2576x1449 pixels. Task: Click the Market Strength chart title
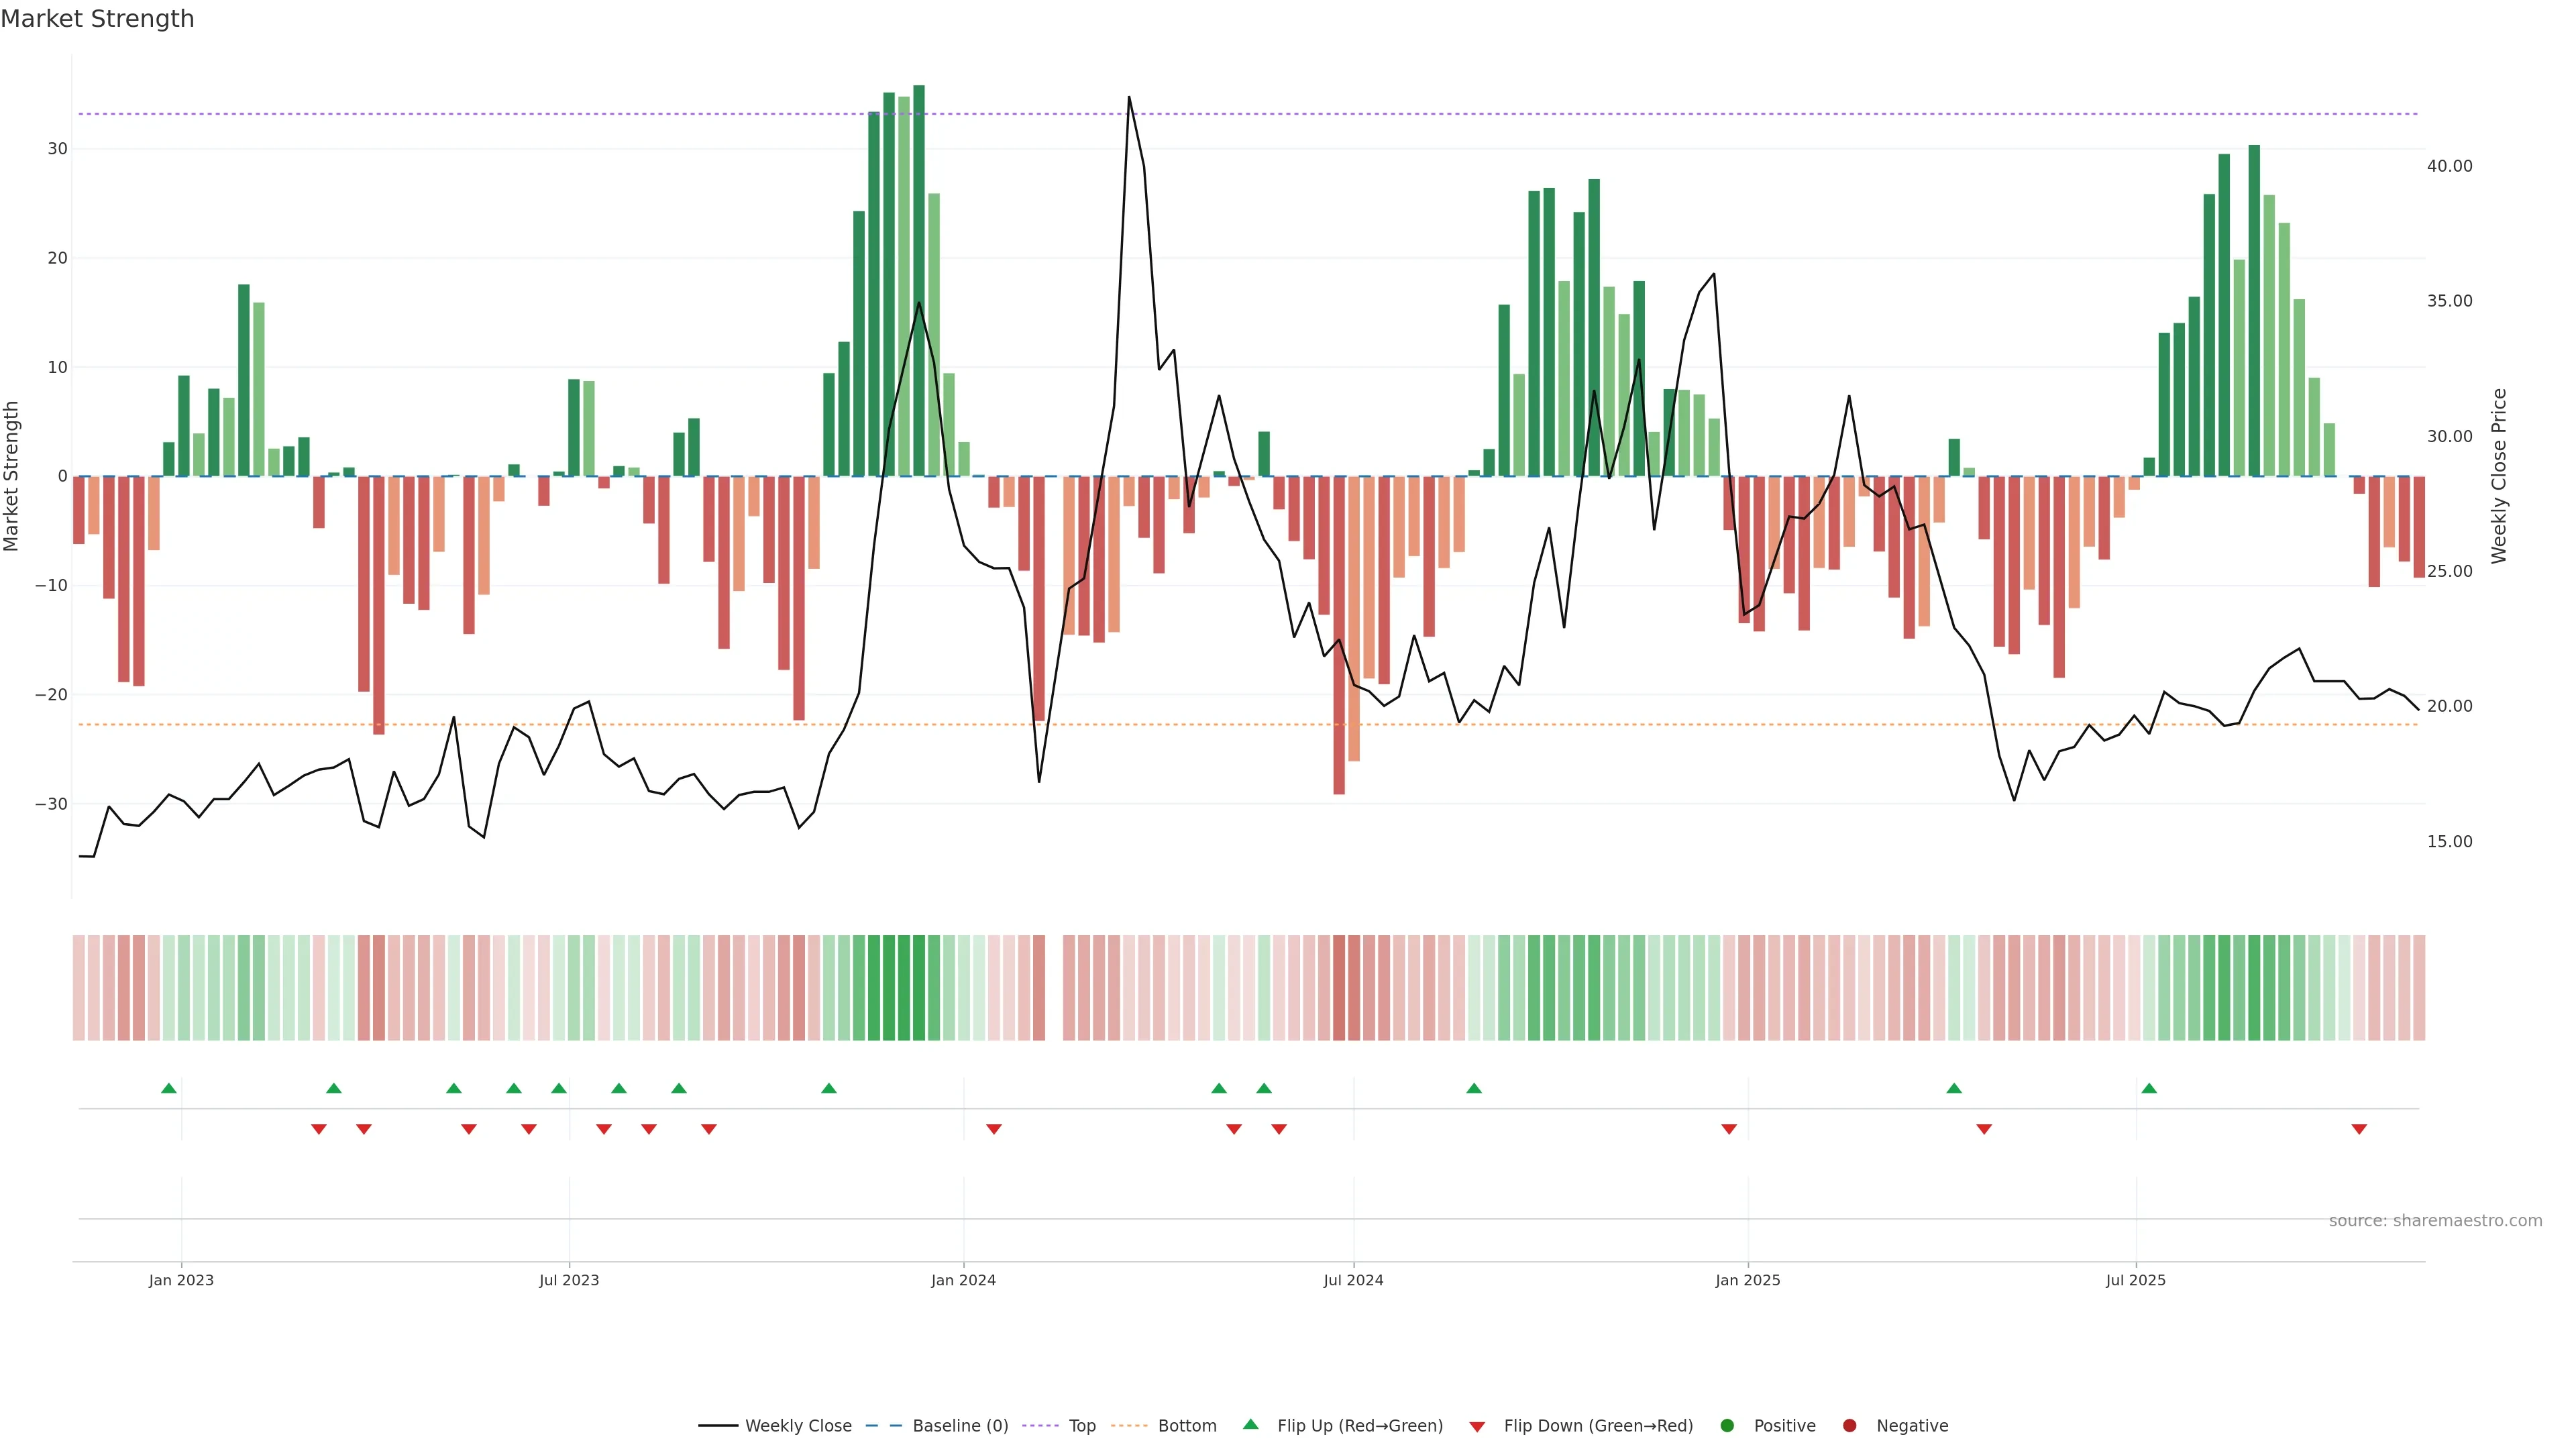point(97,19)
